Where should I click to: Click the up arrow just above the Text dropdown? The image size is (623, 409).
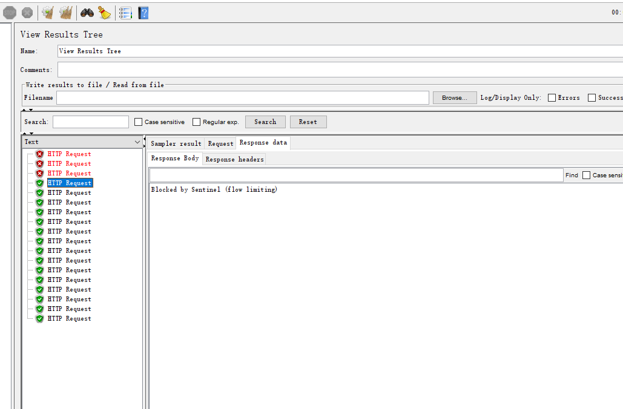point(25,134)
